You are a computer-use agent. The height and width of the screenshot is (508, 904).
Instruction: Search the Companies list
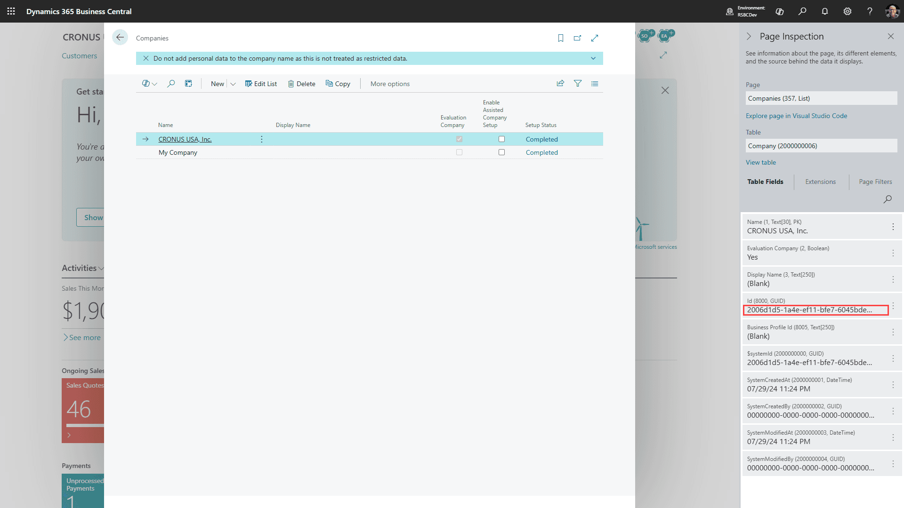click(x=171, y=84)
